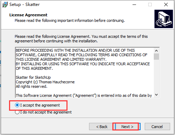The height and width of the screenshot is (135, 175).
Task: Click the All rights reserved text line
Action: pos(31,86)
